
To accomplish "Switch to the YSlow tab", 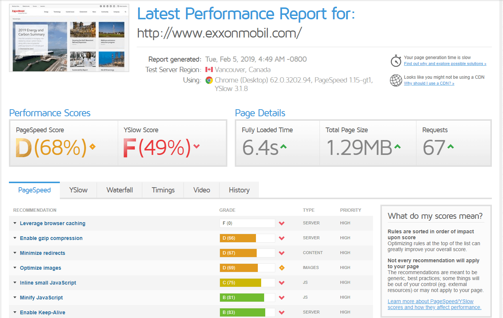I will 78,190.
